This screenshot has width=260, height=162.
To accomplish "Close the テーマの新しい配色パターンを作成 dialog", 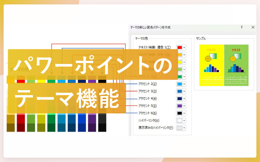I will point(252,27).
